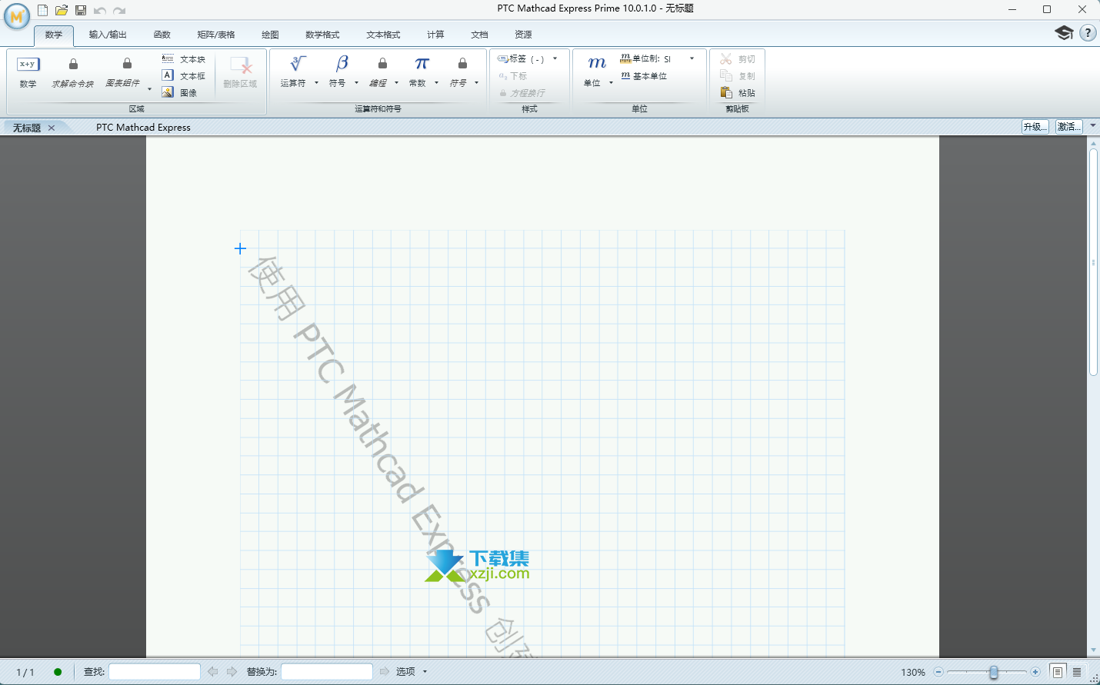Screen dimensions: 1100x685
Task: Expand the 编程 dropdown arrow
Action: point(396,83)
